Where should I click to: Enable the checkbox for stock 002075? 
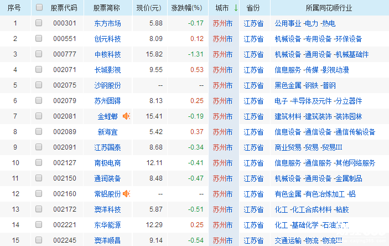pyautogui.click(x=39, y=85)
